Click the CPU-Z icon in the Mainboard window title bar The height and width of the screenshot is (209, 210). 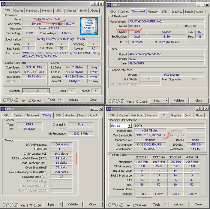109,5
